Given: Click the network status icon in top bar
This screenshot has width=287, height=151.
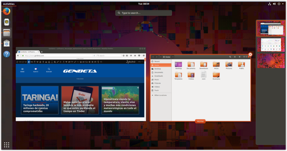Looking at the screenshot, I should click(269, 4).
